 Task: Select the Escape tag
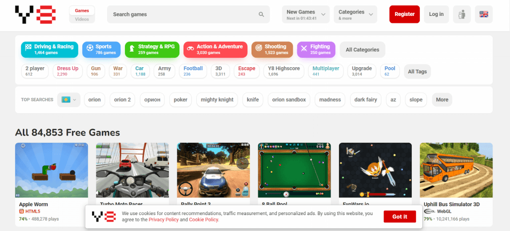click(247, 71)
